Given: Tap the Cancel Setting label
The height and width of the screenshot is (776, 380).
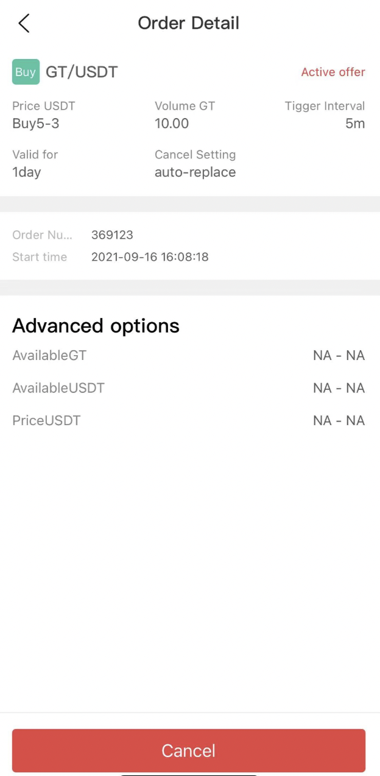Looking at the screenshot, I should [x=195, y=155].
